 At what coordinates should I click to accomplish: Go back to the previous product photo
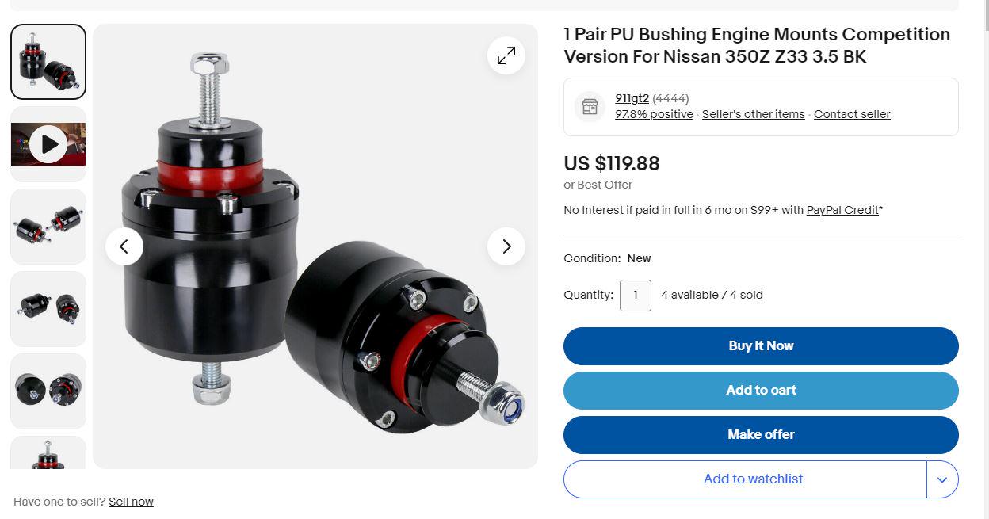tap(124, 246)
